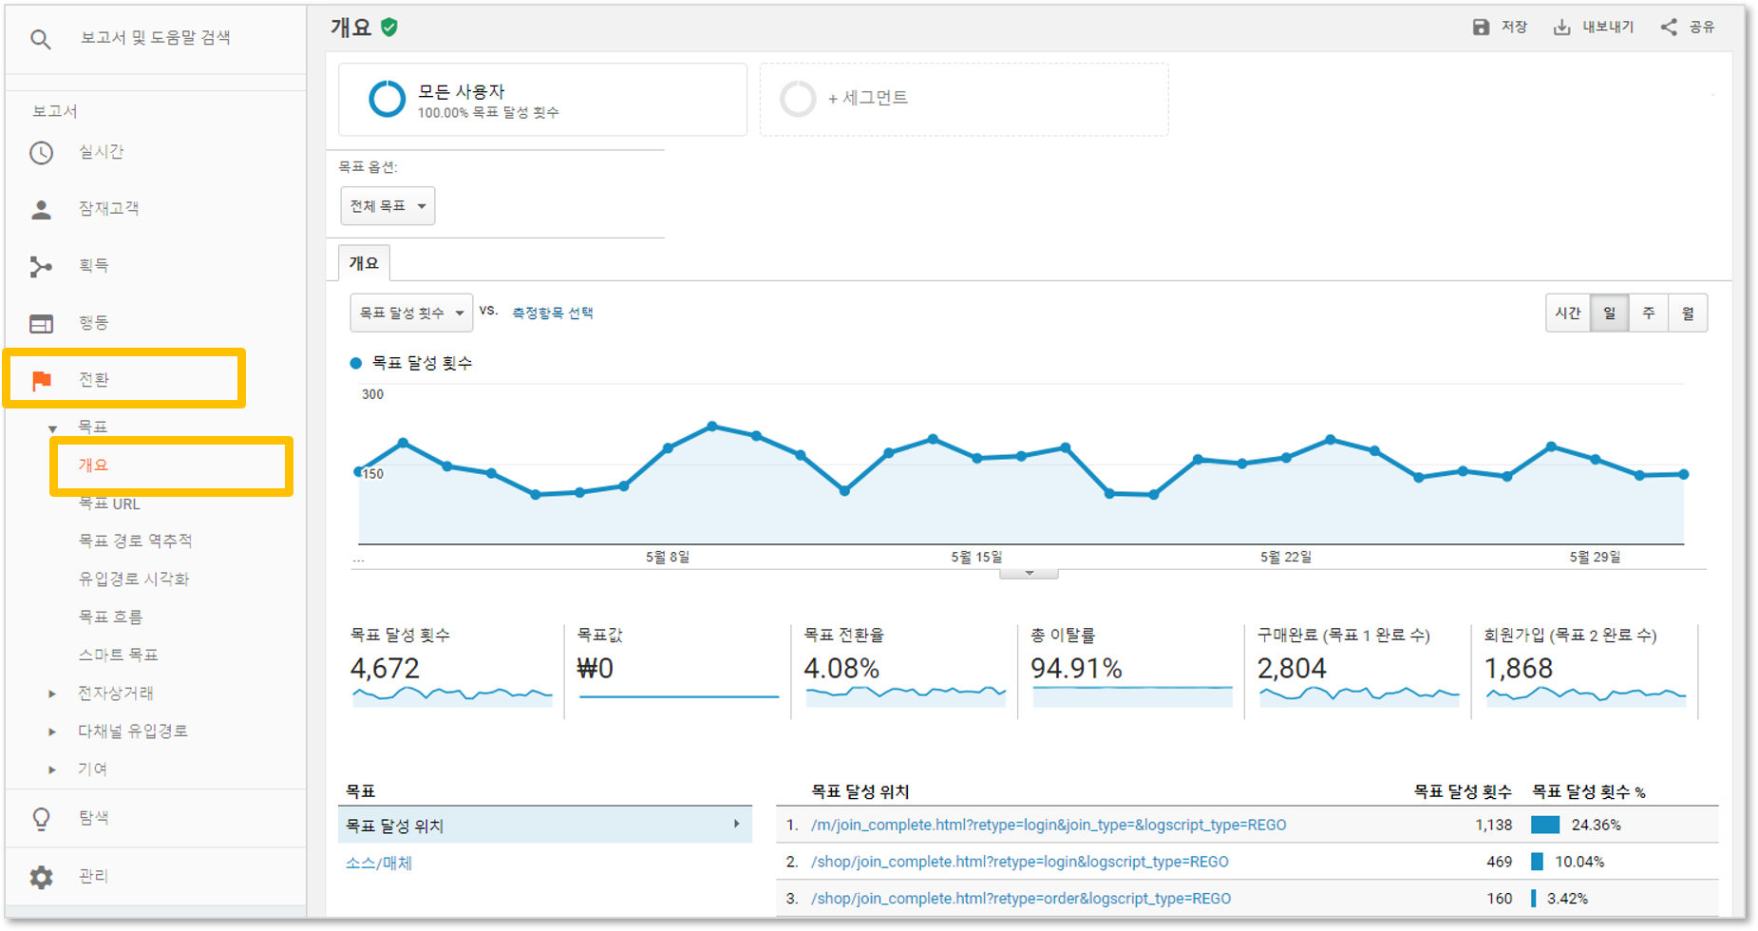Switch chart granularity to 주 (week)
1758x931 pixels.
pos(1648,313)
